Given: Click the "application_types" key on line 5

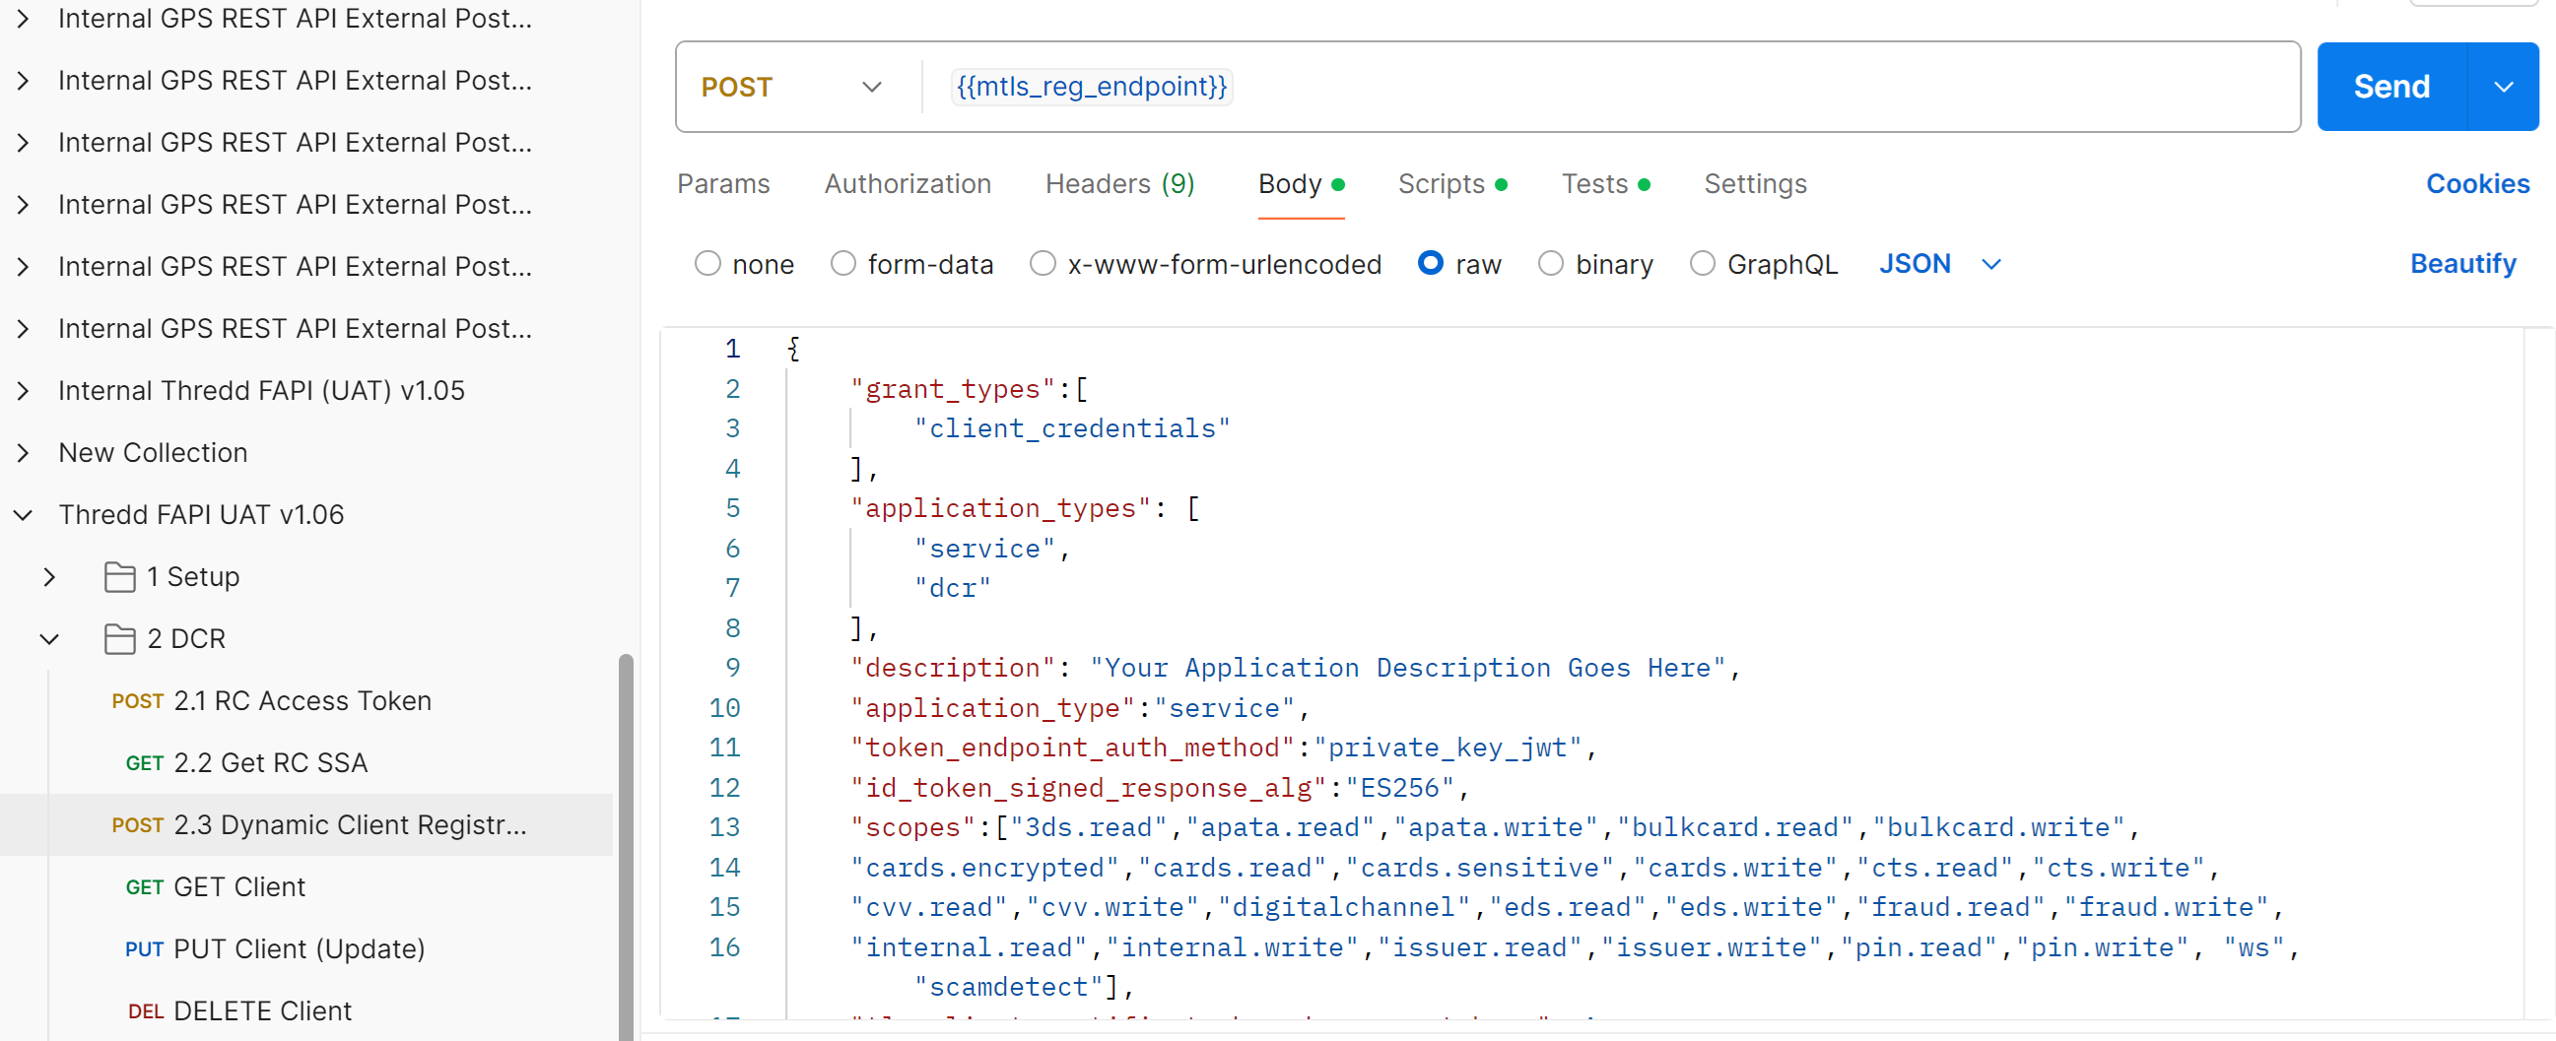Looking at the screenshot, I should point(1000,508).
